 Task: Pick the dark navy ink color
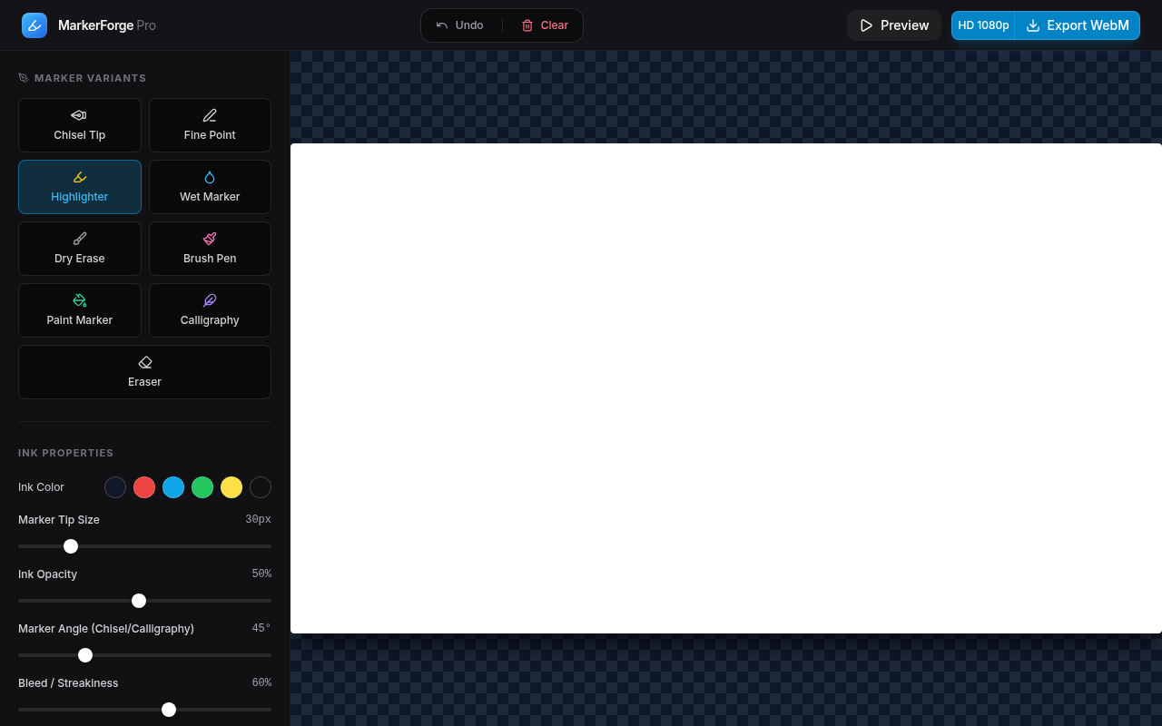coord(115,487)
